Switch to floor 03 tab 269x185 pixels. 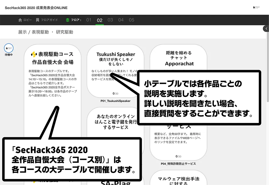click(110, 20)
